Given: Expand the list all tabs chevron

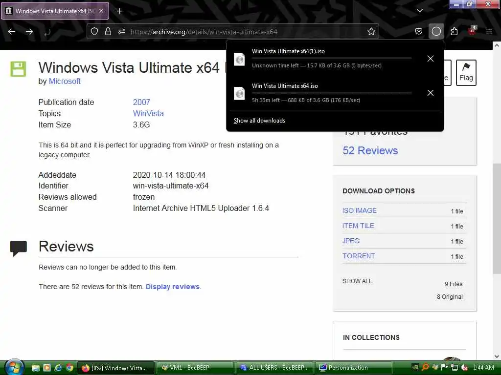Looking at the screenshot, I should (x=419, y=11).
